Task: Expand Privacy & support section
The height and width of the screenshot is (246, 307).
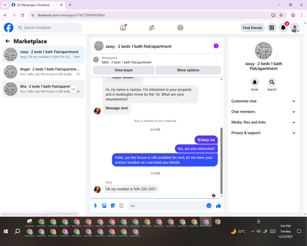Action: 263,133
